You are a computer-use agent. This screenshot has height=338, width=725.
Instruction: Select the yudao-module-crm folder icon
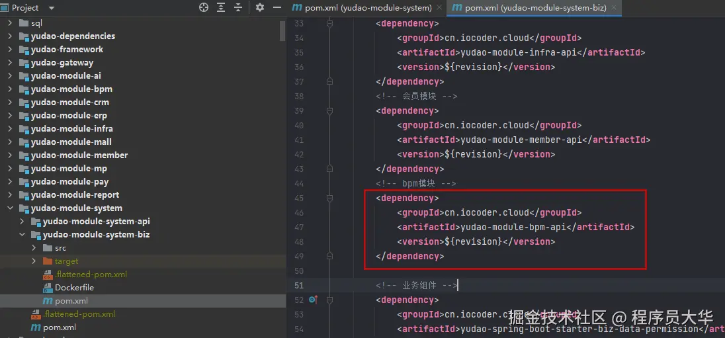point(24,103)
